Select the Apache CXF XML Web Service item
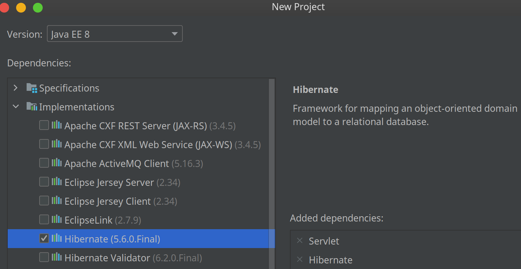The height and width of the screenshot is (269, 521). tap(148, 145)
